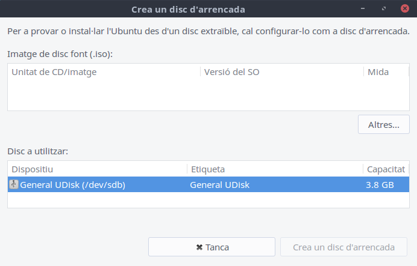Click the Mida column header
The width and height of the screenshot is (417, 266).
pos(386,72)
